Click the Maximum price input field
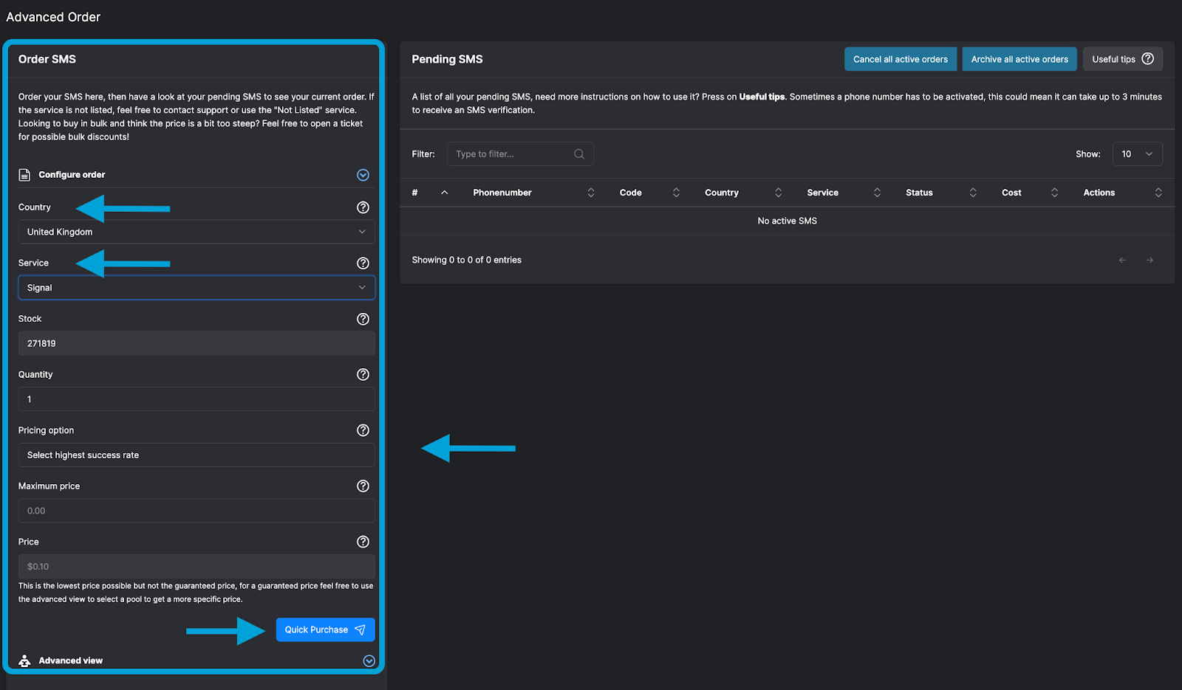 coord(197,511)
